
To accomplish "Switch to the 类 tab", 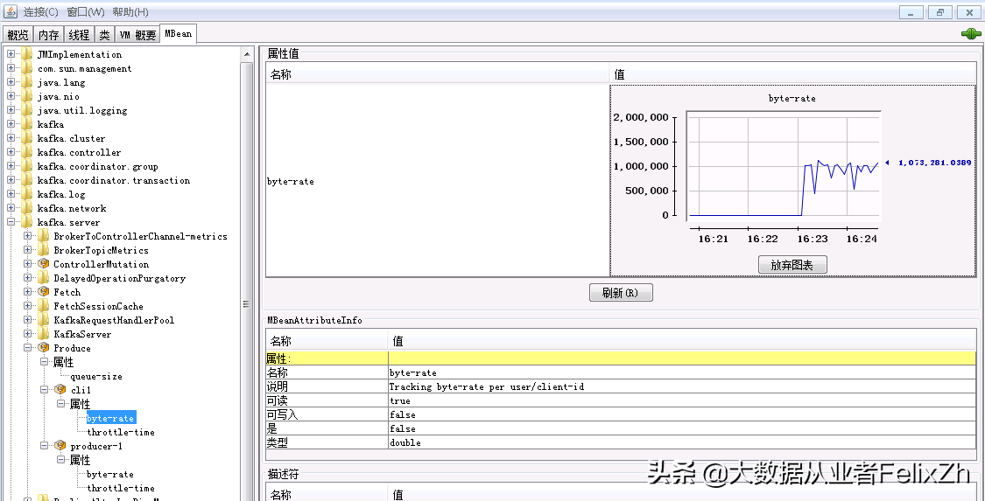I will [104, 35].
